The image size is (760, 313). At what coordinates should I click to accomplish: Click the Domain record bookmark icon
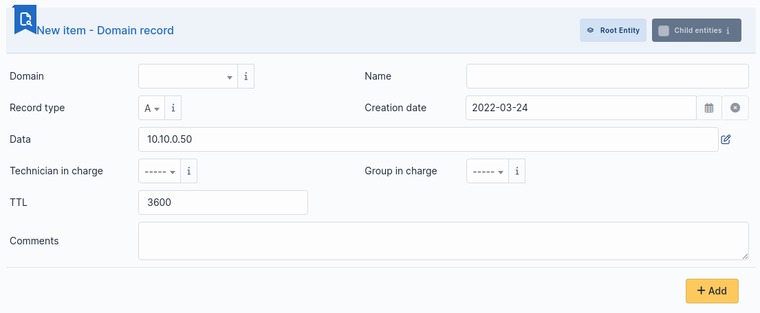(25, 20)
